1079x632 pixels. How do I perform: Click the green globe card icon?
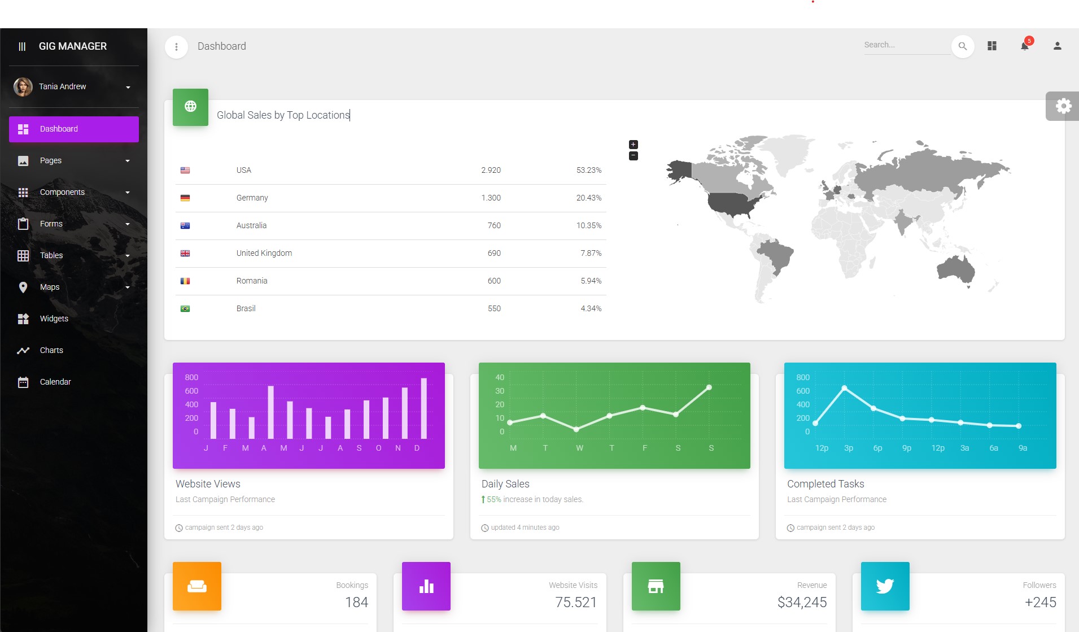point(191,106)
